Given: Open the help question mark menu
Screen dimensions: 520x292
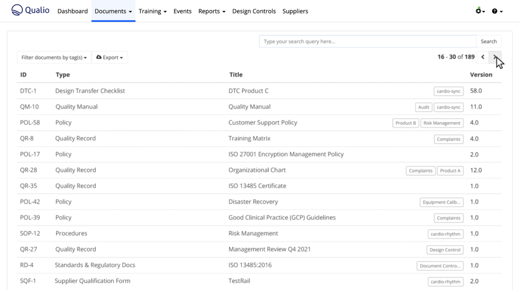Looking at the screenshot, I should click(497, 11).
